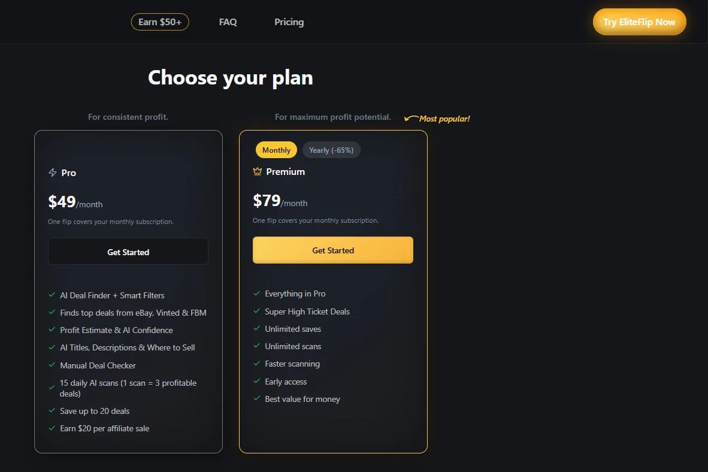
Task: Click checkmark next to AI Deal Finder
Action: click(x=52, y=295)
